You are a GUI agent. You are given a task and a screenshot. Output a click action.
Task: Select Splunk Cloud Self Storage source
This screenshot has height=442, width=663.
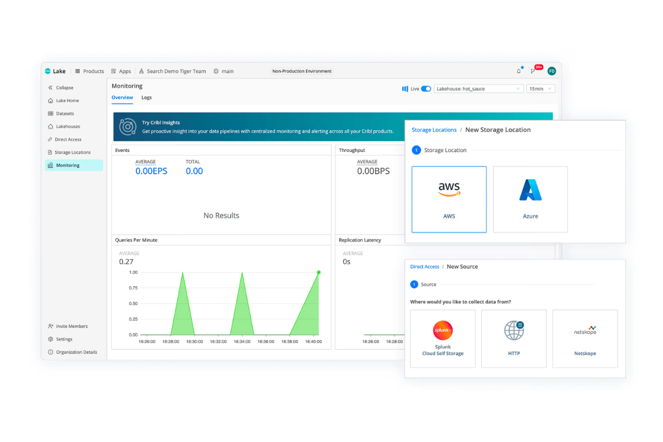[443, 339]
